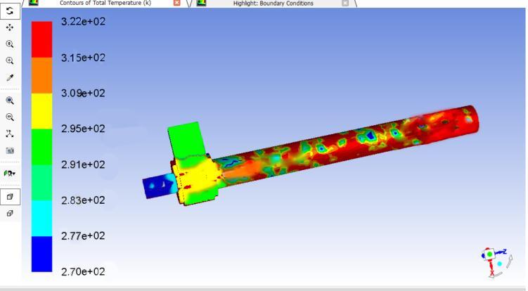Switch to Highlight: Boundary Conditions tab
The image size is (528, 291).
click(273, 4)
